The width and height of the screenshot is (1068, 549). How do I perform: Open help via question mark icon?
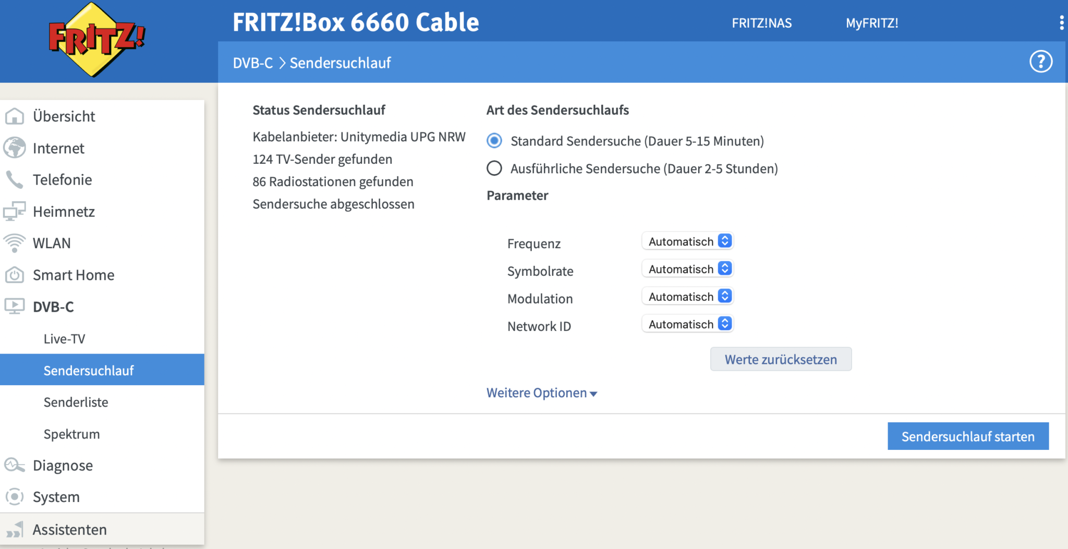click(x=1040, y=62)
